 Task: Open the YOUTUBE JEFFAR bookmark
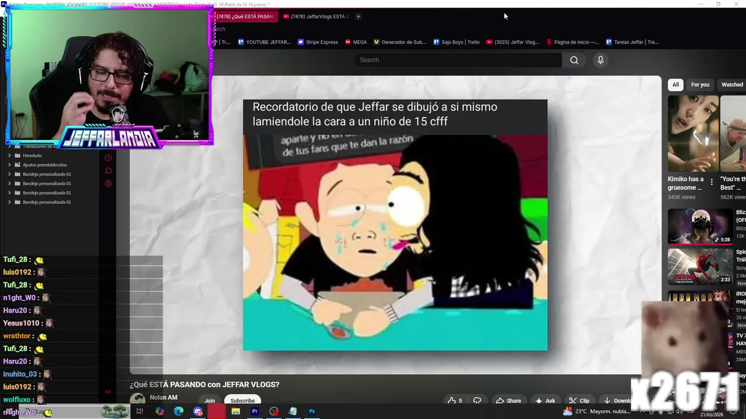(x=264, y=42)
